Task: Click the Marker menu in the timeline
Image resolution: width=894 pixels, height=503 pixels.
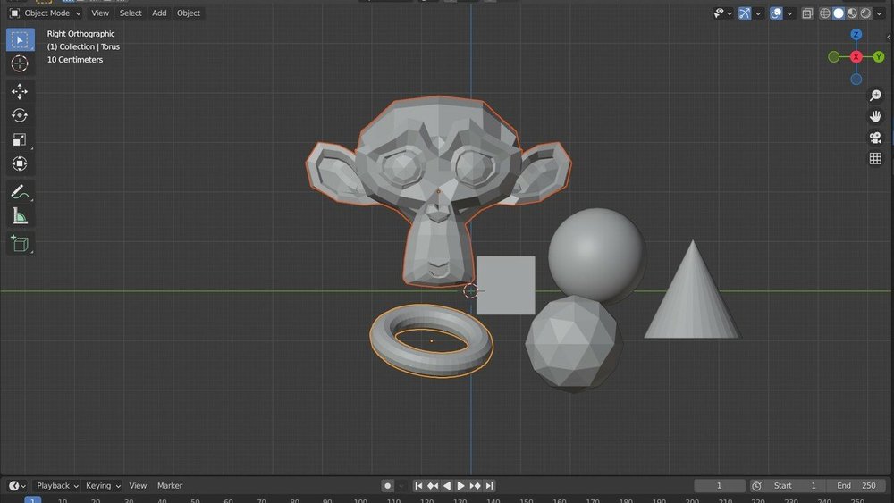Action: point(170,486)
